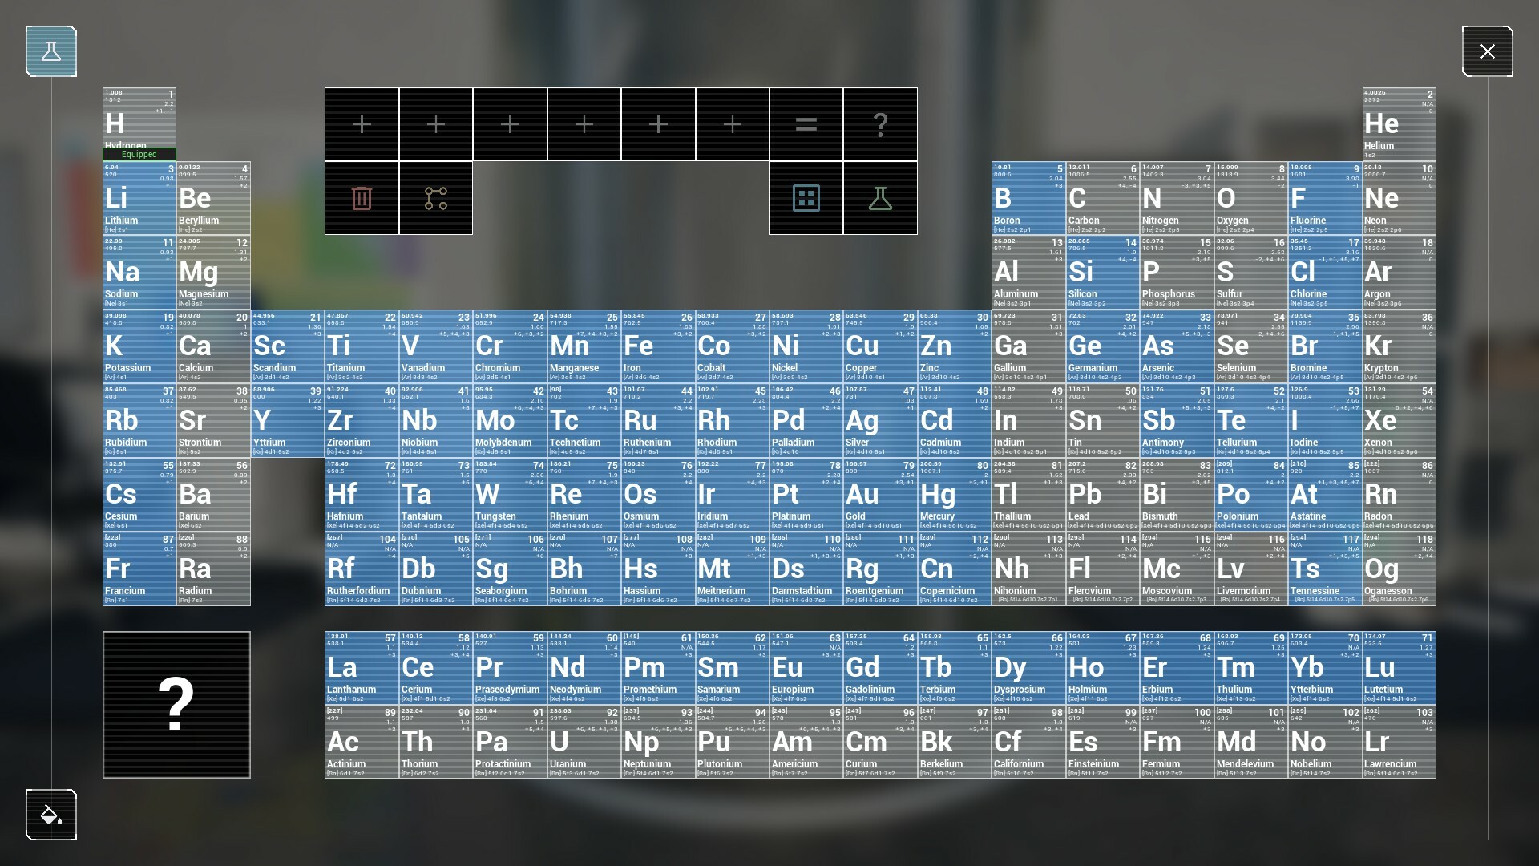Click the equals sign slot in the equation
This screenshot has height=866, width=1539.
point(806,124)
